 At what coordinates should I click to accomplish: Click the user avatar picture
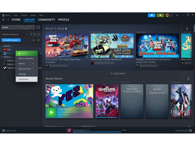167,15
